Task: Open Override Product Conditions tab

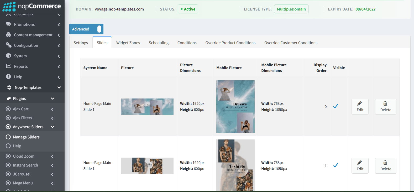Action: click(230, 43)
